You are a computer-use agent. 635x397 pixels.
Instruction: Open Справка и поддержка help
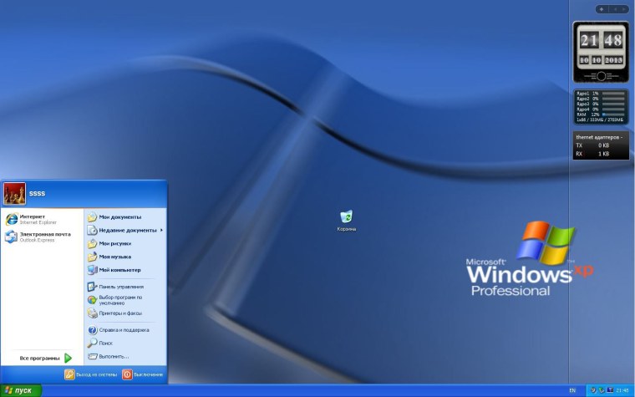(x=123, y=330)
